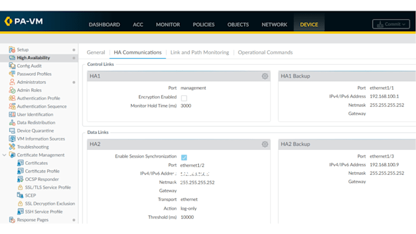Open SCEP in the sidebar tree
The width and height of the screenshot is (416, 234).
pyautogui.click(x=31, y=196)
